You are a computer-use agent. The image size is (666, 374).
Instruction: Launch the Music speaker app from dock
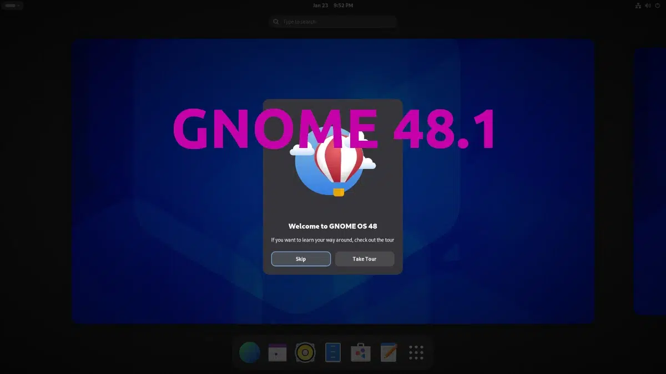coord(305,352)
